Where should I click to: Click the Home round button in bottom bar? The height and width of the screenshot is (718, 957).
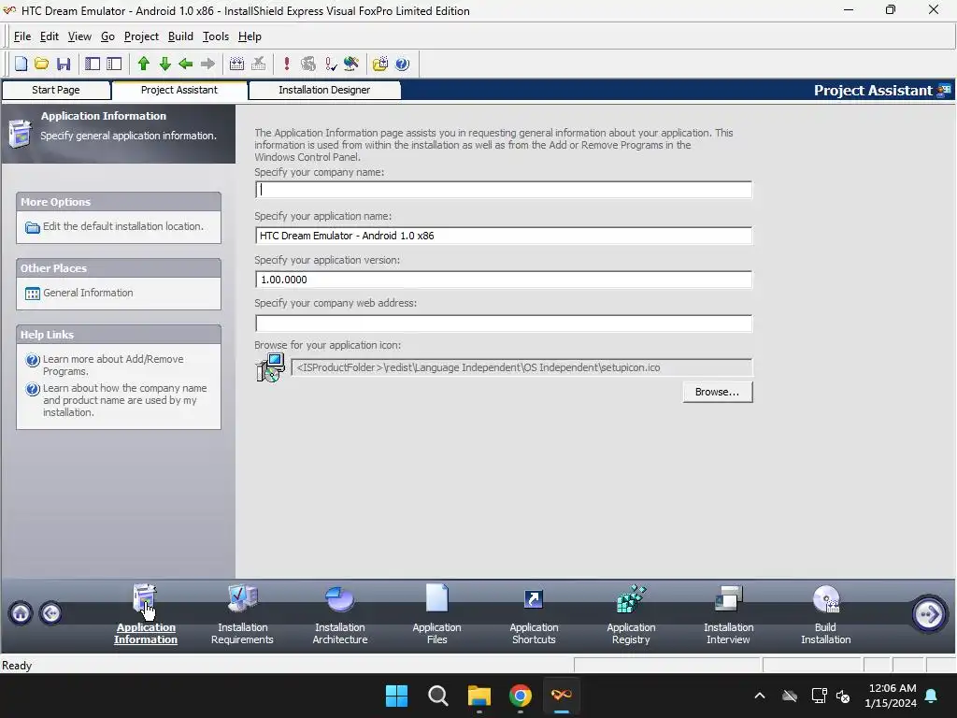[21, 613]
